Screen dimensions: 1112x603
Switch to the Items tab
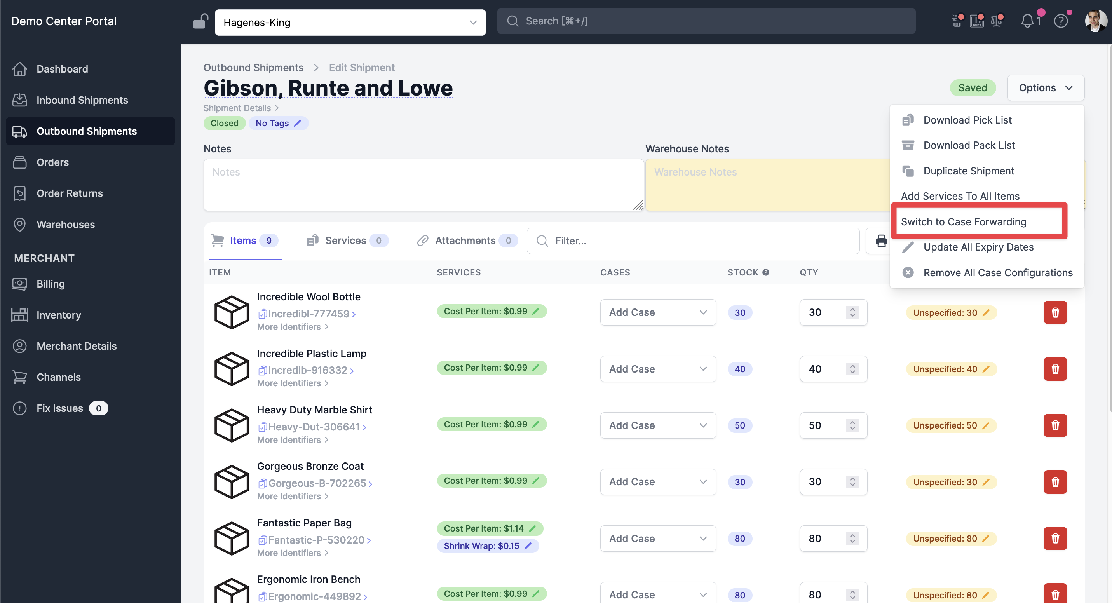pos(245,241)
